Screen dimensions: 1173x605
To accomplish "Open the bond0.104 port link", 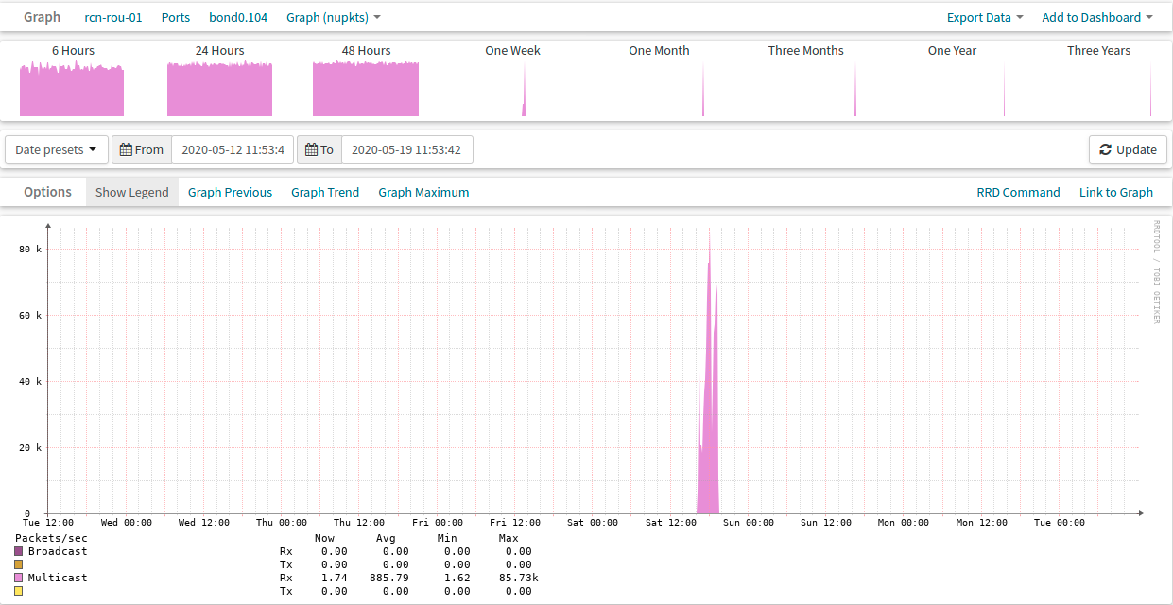I will click(x=238, y=17).
